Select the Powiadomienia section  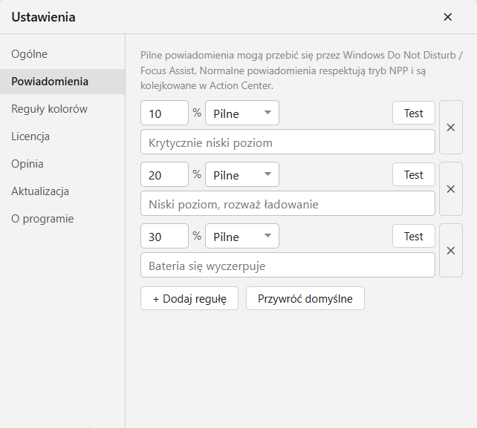[x=62, y=82]
